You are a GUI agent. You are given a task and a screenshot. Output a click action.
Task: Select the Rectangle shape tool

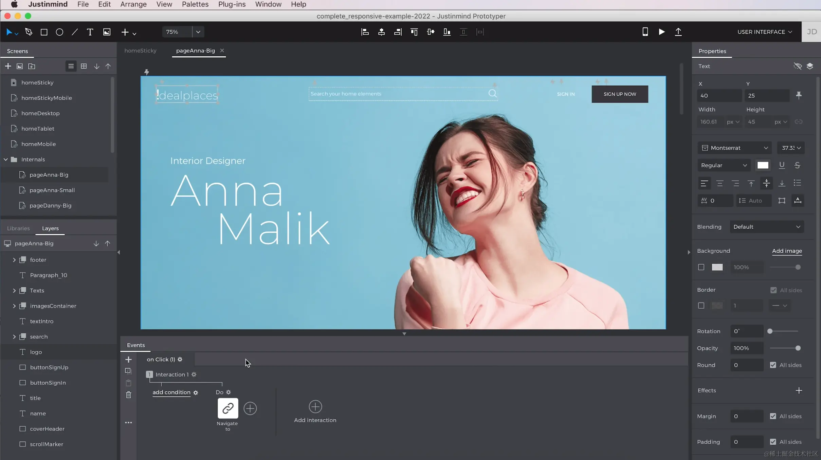(44, 32)
